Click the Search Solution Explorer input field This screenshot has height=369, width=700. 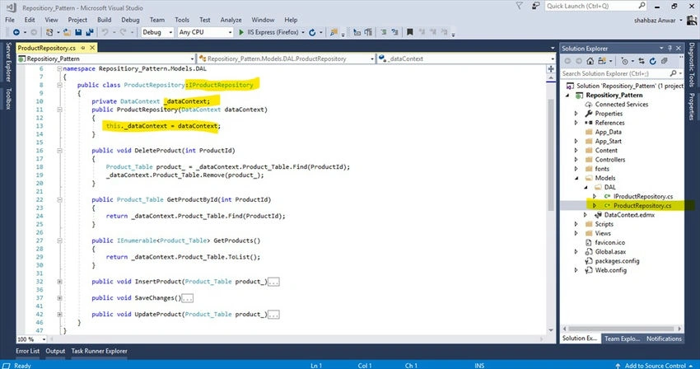point(615,73)
